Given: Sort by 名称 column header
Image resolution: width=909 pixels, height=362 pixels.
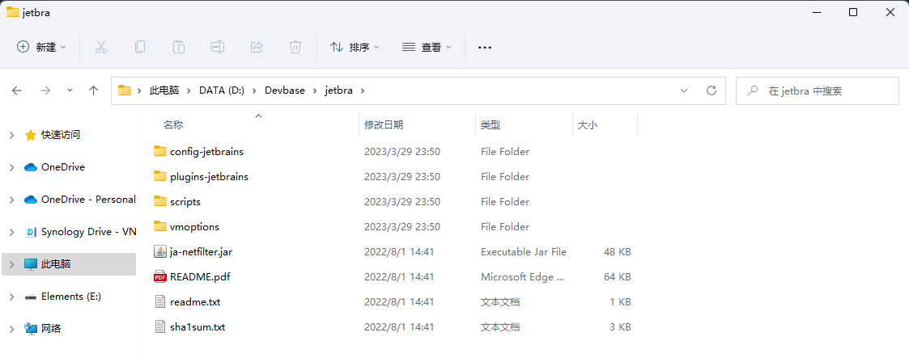Looking at the screenshot, I should pos(173,125).
